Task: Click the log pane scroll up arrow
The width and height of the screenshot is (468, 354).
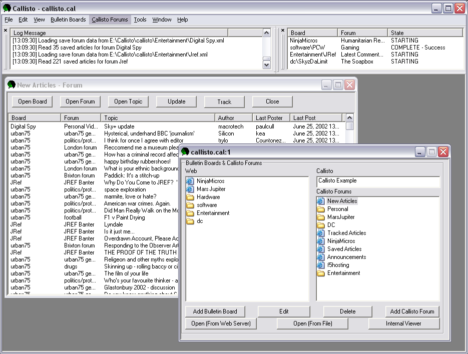Action: click(266, 33)
